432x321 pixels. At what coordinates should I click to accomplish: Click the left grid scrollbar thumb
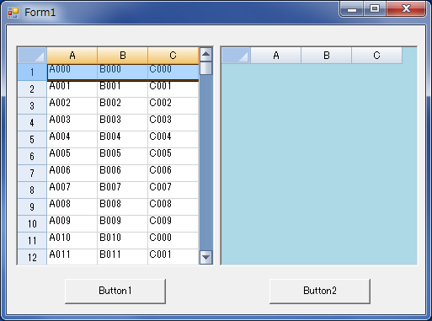pyautogui.click(x=206, y=68)
